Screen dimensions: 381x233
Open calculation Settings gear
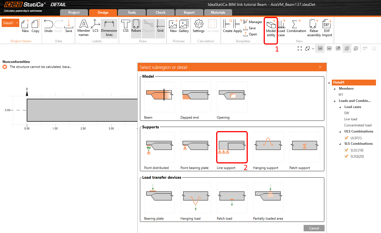click(x=199, y=26)
